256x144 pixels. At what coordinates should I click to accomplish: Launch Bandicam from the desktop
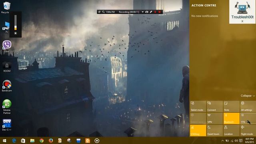[x=7, y=86]
